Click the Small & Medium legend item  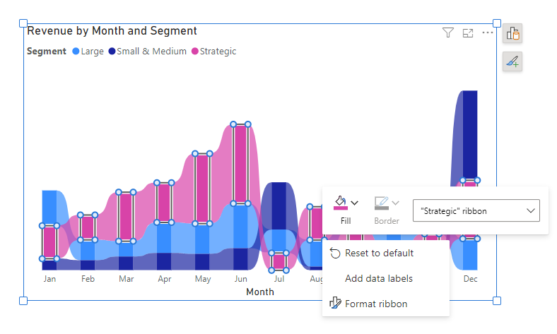tap(148, 52)
